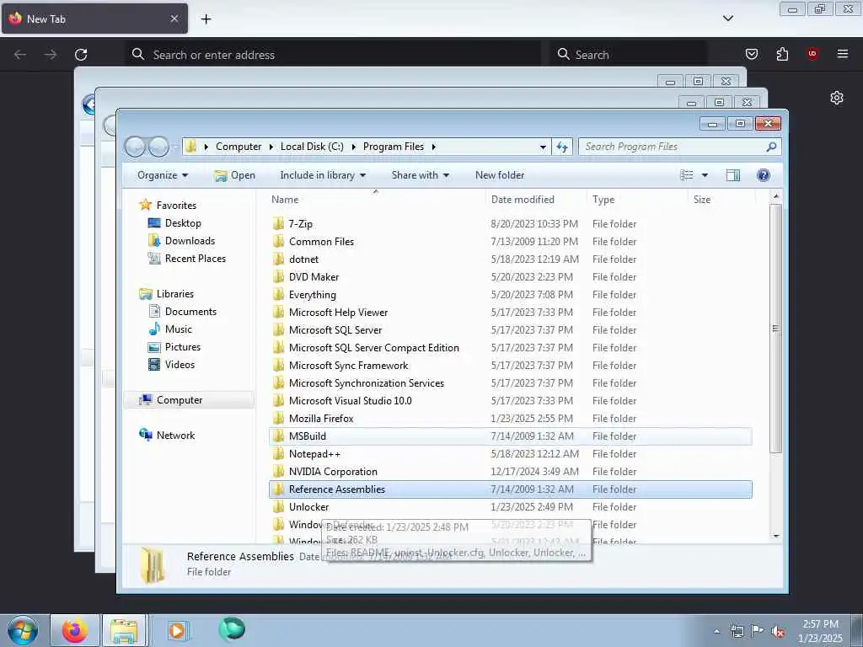
Task: Select the Everything folder
Action: (312, 294)
